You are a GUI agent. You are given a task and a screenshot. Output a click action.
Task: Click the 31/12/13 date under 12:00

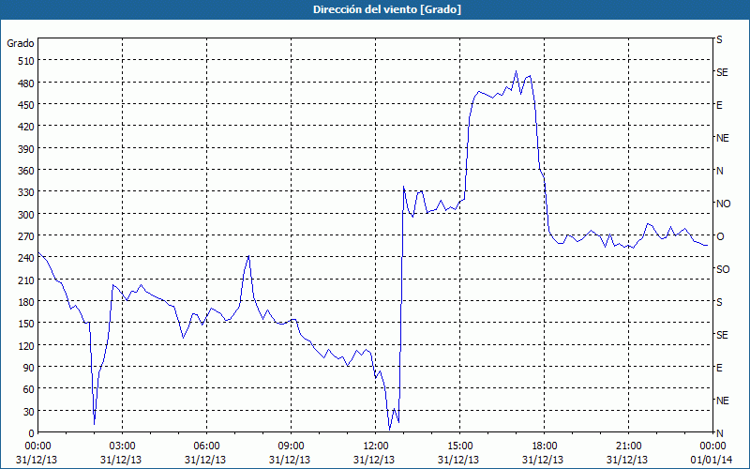(375, 460)
